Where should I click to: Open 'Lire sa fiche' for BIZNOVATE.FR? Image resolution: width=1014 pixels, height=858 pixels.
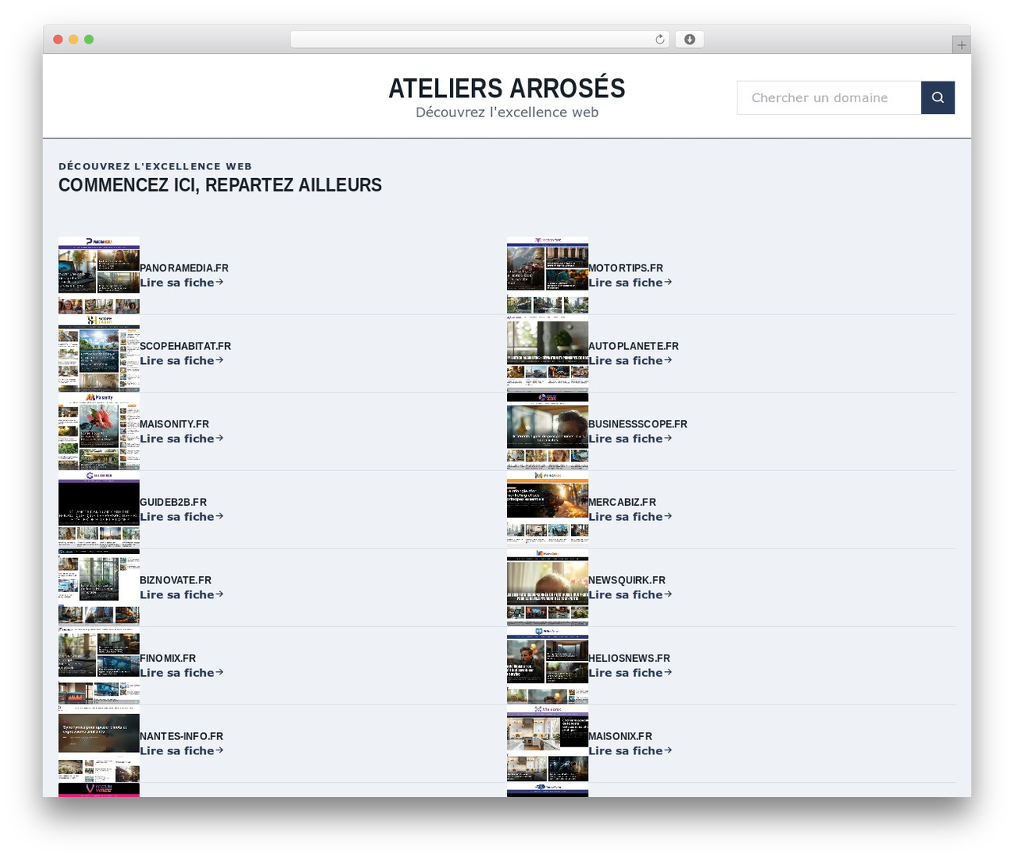181,595
